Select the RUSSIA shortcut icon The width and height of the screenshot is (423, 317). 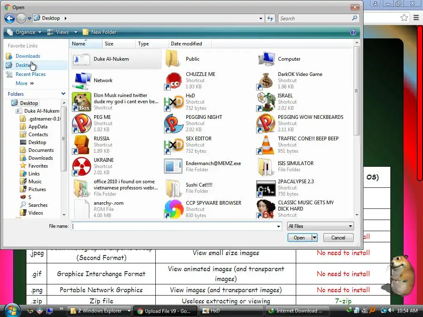[81, 145]
